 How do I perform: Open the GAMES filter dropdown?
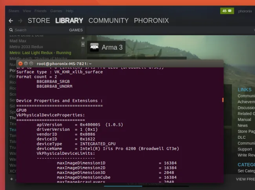76,30
